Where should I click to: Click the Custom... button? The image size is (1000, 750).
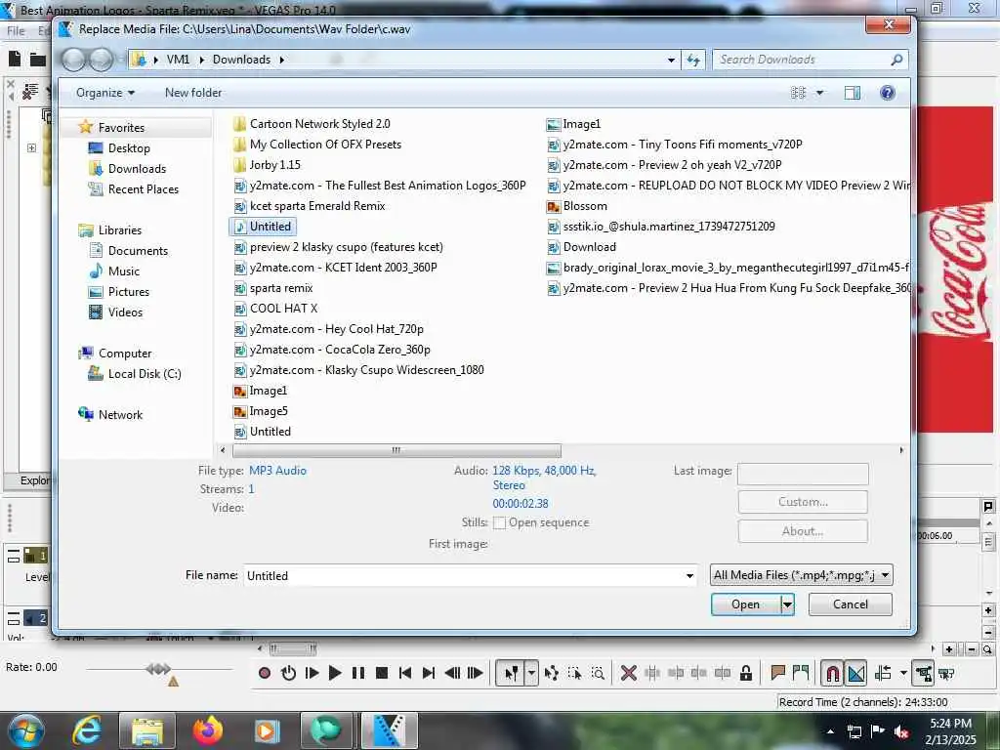pos(803,502)
